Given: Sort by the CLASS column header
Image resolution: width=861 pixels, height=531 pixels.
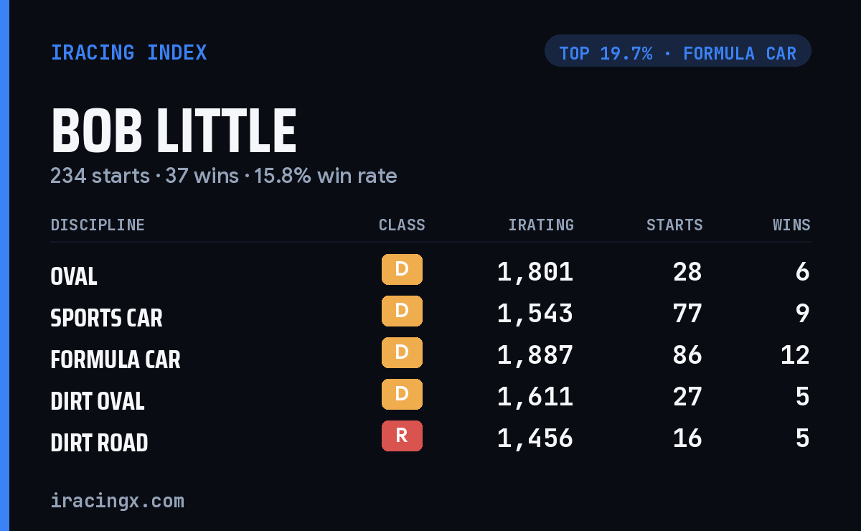Looking at the screenshot, I should 402,225.
